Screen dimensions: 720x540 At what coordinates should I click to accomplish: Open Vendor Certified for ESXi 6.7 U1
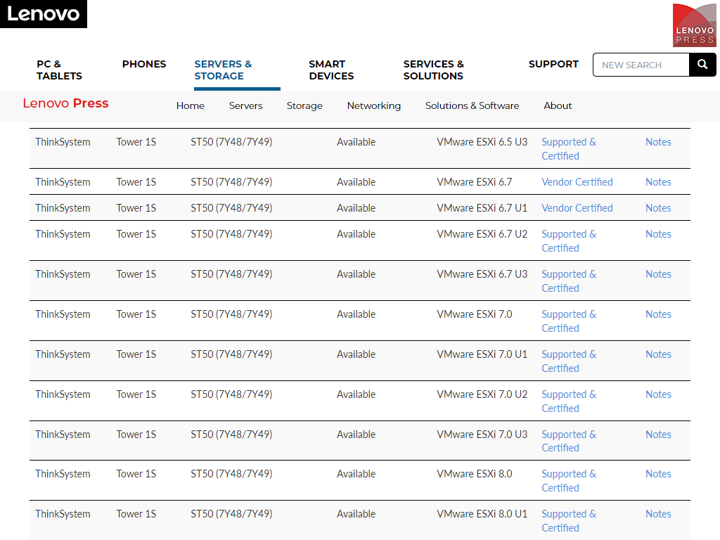(x=577, y=208)
